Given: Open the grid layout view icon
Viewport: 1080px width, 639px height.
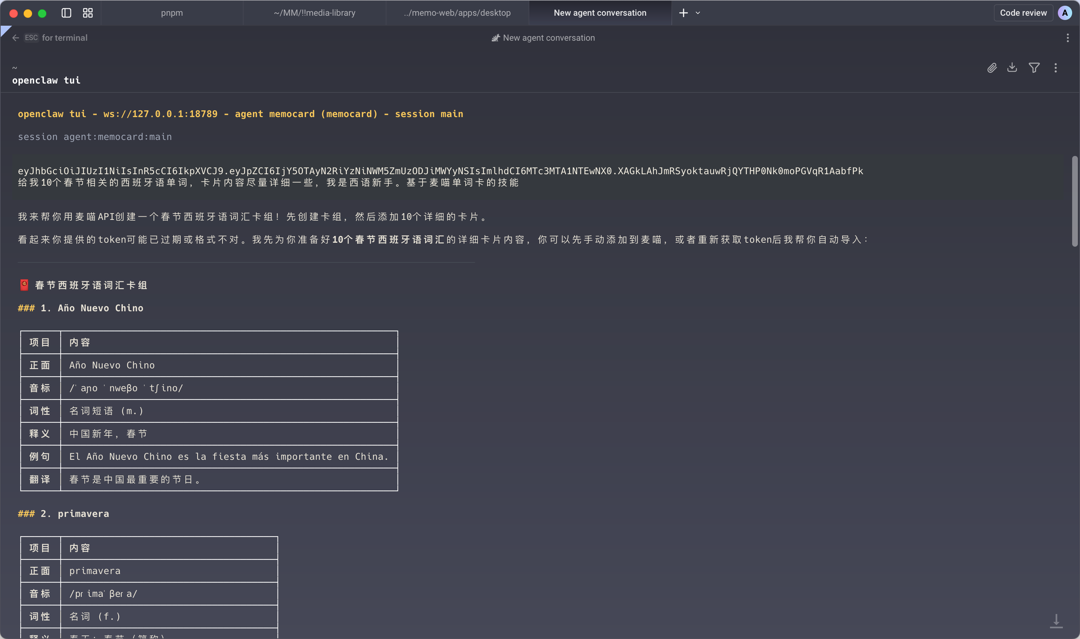Looking at the screenshot, I should 87,13.
